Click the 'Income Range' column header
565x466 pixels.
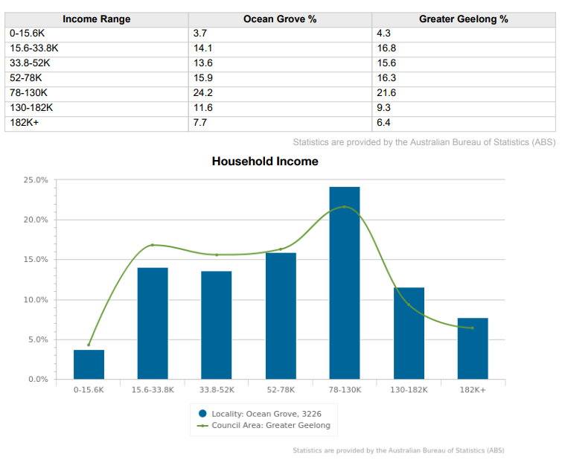96,19
